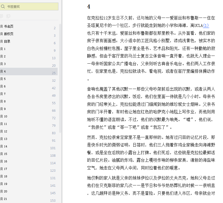Open the footnote link (1) after UCLA
This screenshot has width=223, height=203.
tap(206, 26)
